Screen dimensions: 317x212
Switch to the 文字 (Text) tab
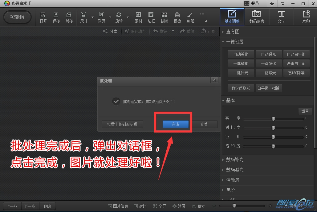point(281,17)
